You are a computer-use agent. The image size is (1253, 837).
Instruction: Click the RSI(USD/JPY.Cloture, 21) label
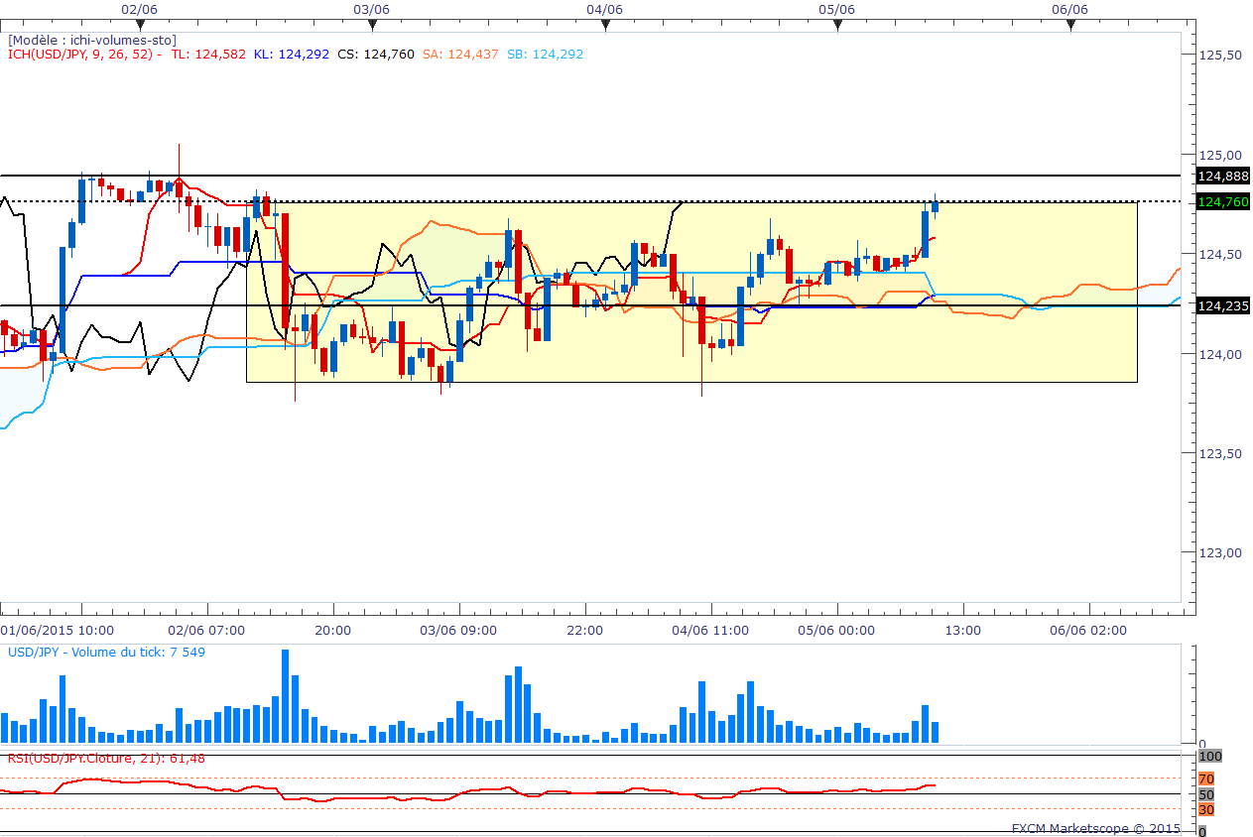coord(106,758)
